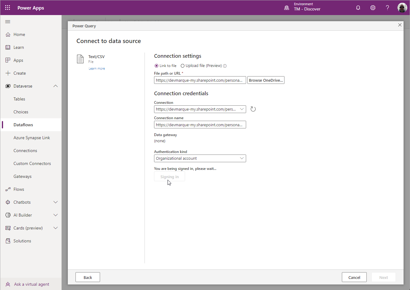Close the Power Query dialog

(x=400, y=25)
